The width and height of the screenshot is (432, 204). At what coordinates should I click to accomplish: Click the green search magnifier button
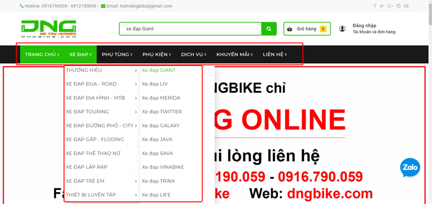[x=269, y=29]
